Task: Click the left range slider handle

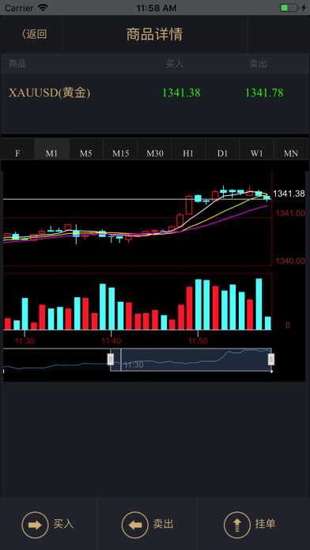Action: click(110, 360)
